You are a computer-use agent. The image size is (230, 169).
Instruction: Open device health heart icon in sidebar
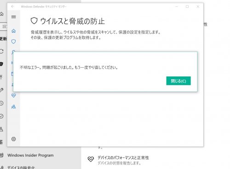click(14, 95)
